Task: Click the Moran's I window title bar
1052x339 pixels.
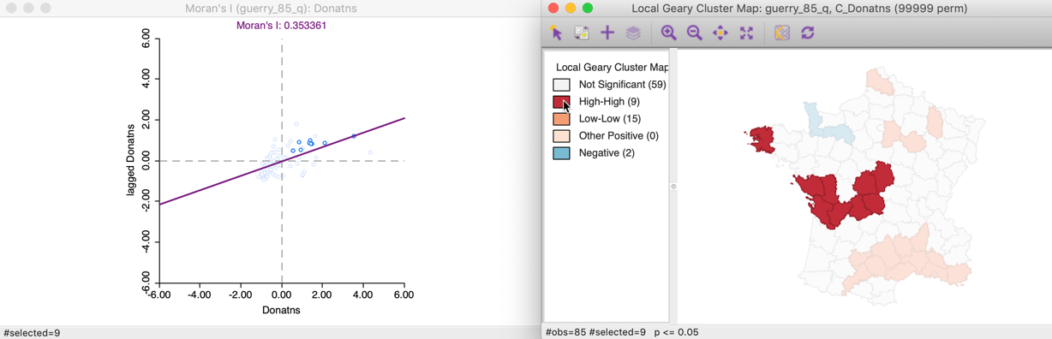Action: (271, 9)
